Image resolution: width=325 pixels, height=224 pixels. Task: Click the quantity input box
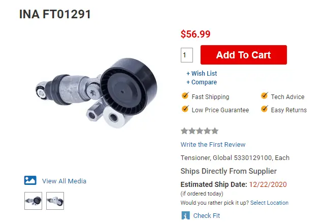pyautogui.click(x=187, y=55)
